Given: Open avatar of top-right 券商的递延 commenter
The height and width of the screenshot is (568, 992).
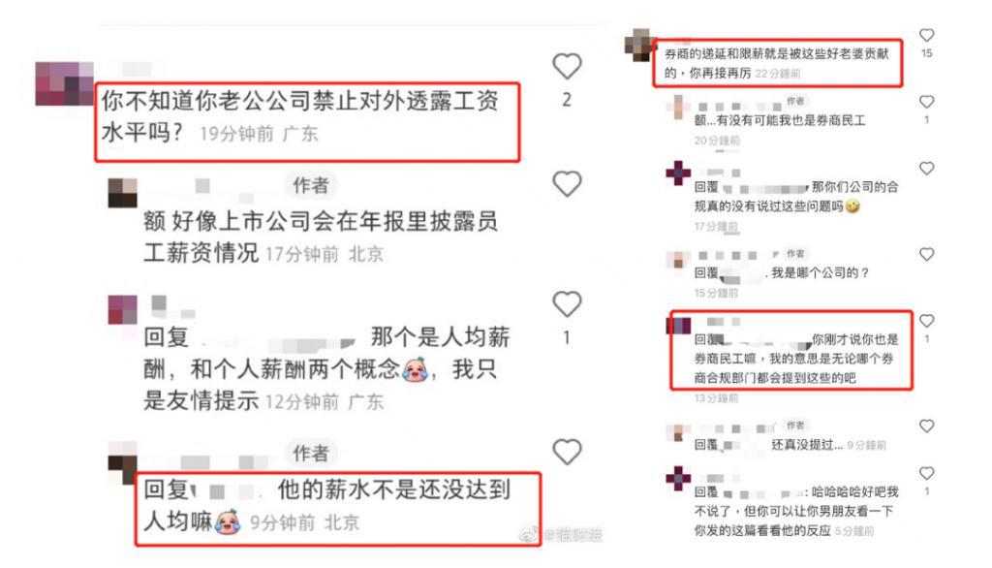Looking at the screenshot, I should (639, 45).
